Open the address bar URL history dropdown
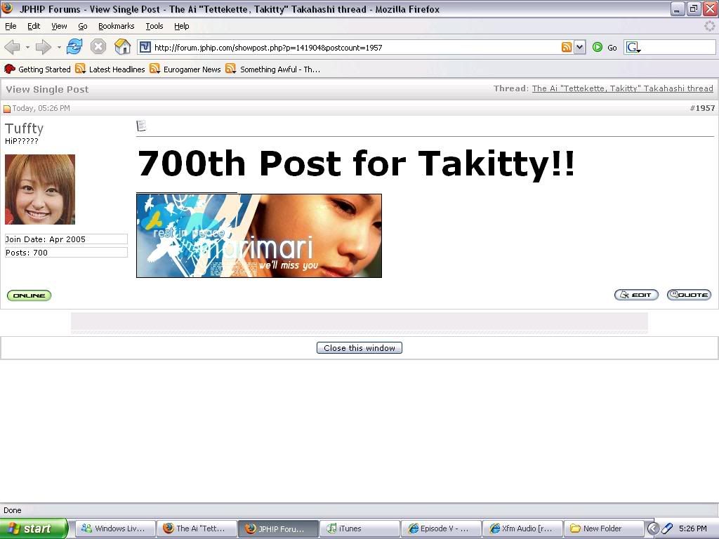Screen dimensions: 719x539 pos(579,47)
